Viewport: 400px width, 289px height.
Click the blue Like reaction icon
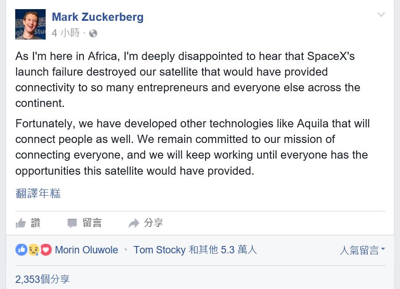[x=21, y=250]
